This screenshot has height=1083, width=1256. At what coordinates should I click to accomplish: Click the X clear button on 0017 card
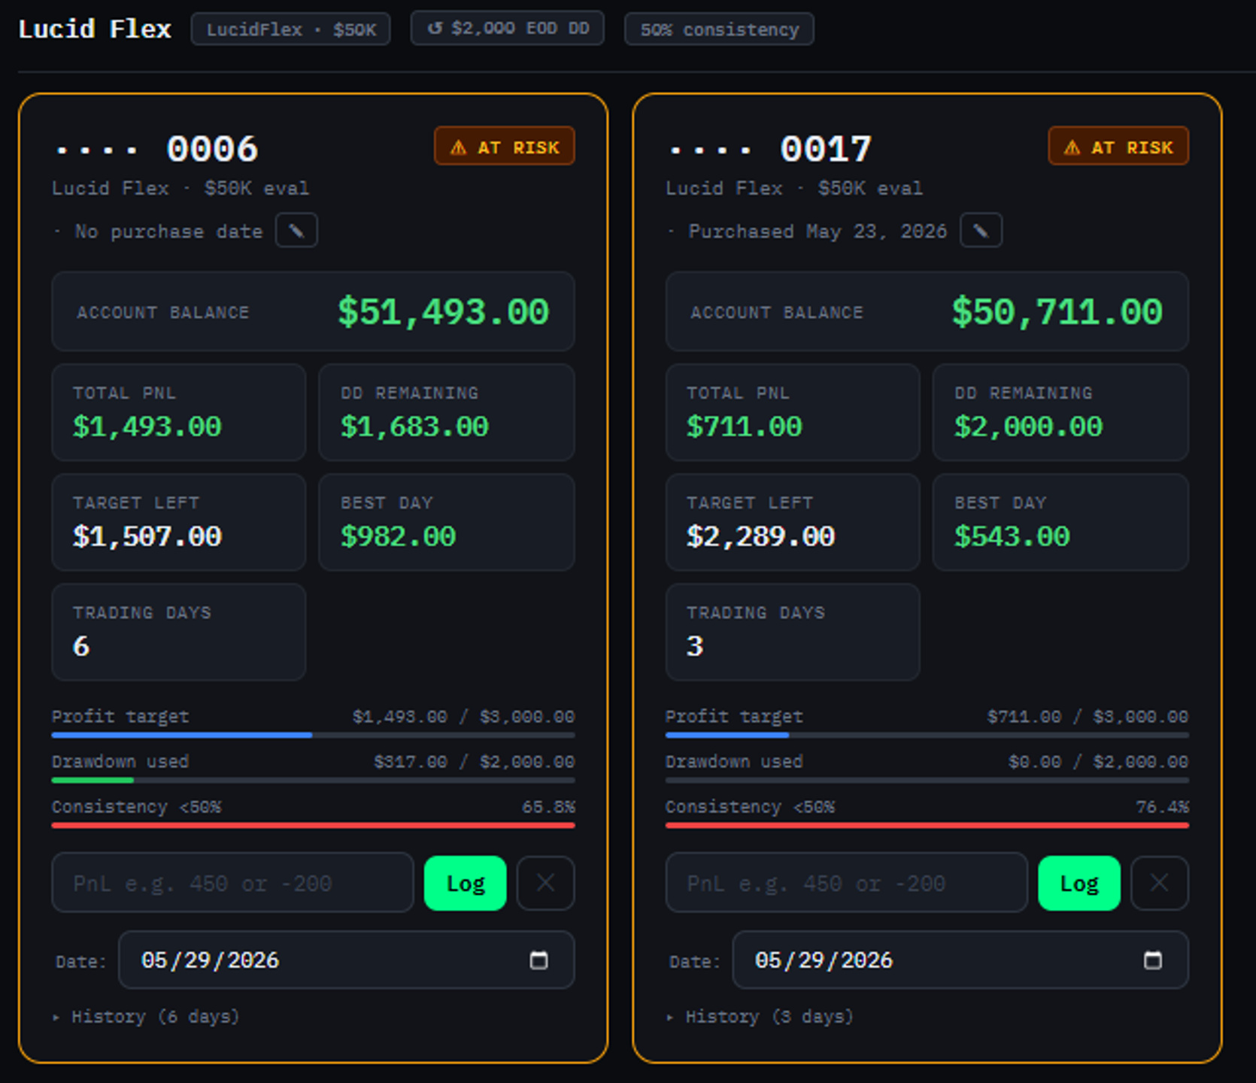pos(1160,883)
